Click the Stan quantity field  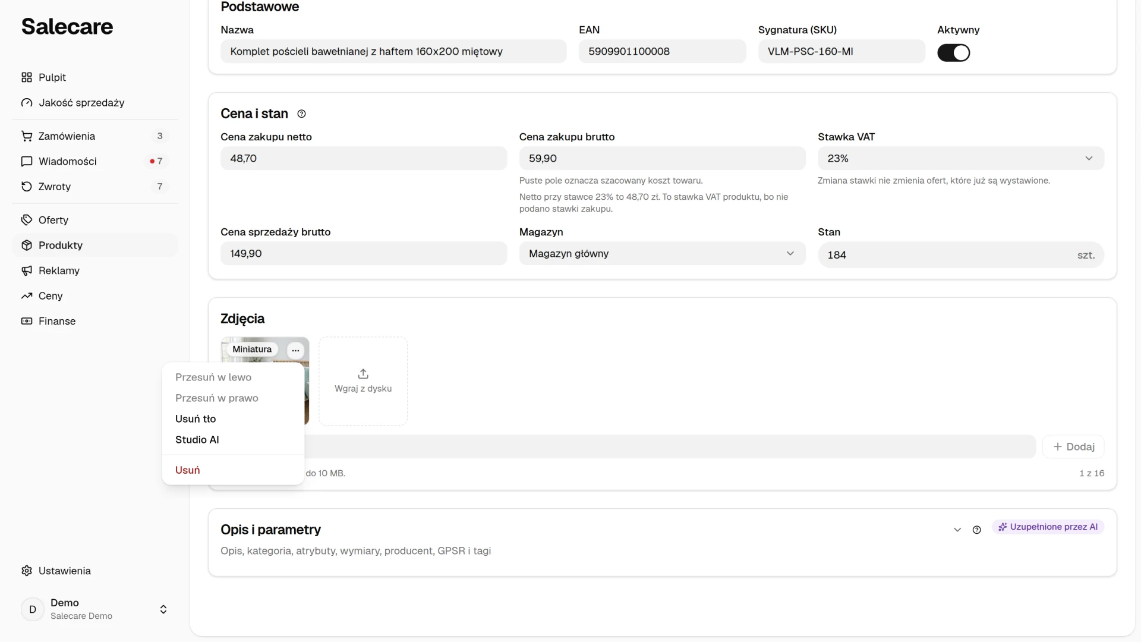pyautogui.click(x=960, y=254)
